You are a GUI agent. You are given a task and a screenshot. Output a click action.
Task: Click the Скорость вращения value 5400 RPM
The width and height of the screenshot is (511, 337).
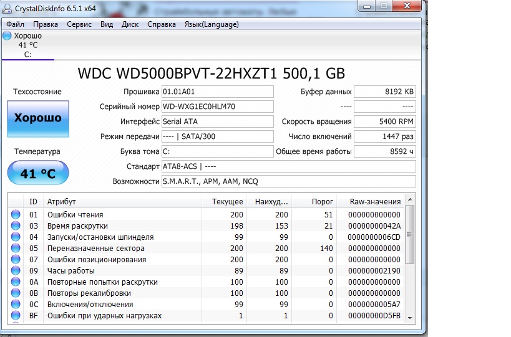(385, 121)
